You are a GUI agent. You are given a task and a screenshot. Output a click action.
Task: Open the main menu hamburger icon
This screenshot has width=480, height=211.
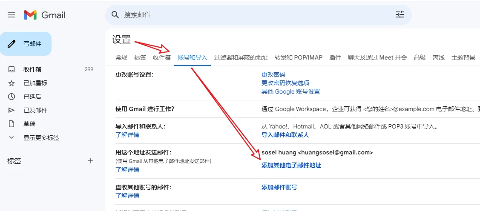tap(11, 15)
